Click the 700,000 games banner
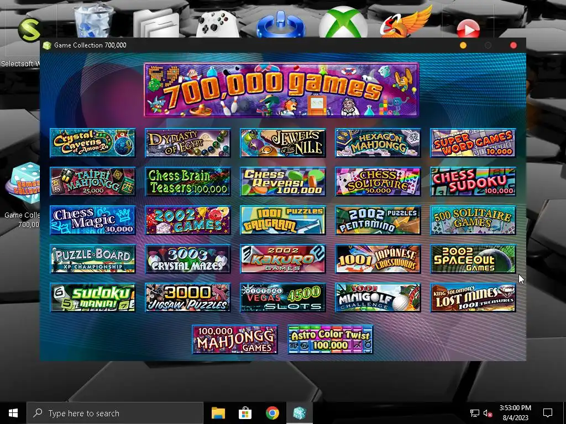 pyautogui.click(x=281, y=90)
